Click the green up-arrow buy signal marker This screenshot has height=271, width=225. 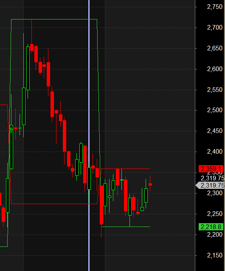[11, 130]
